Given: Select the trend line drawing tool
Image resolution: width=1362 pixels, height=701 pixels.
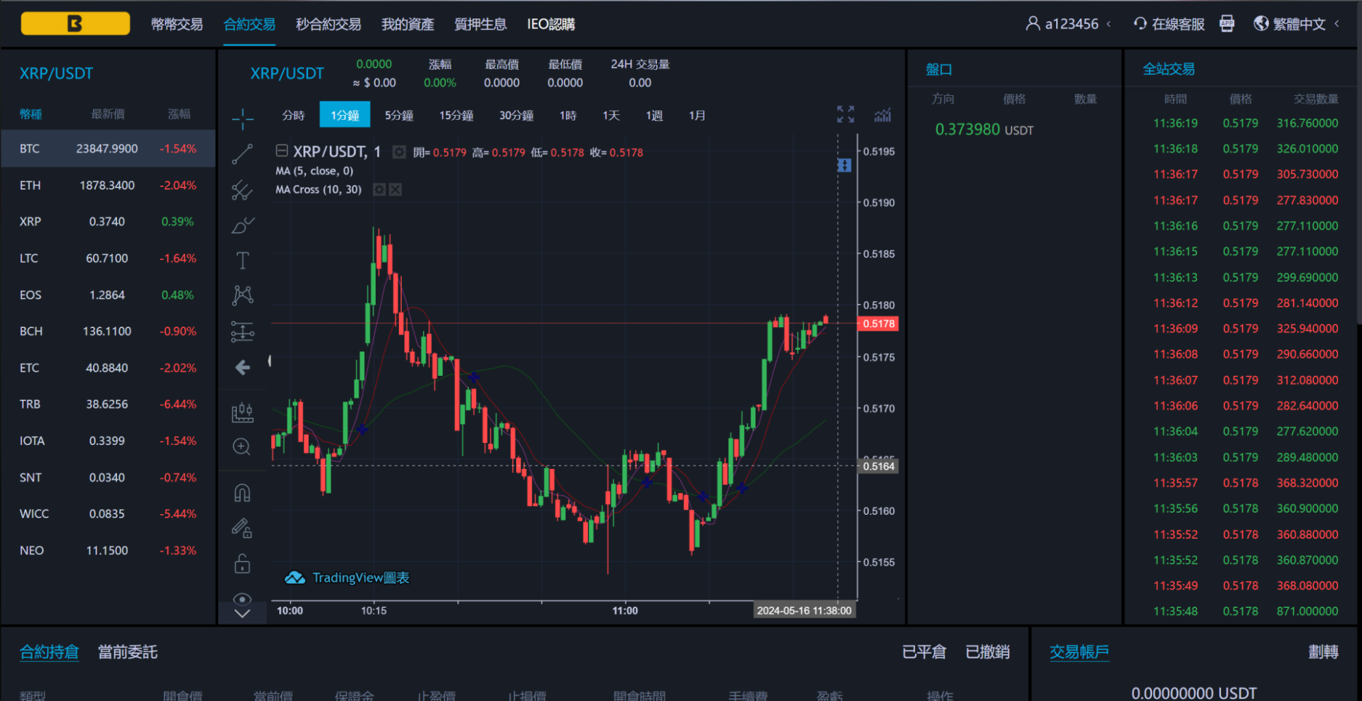Looking at the screenshot, I should 242,154.
